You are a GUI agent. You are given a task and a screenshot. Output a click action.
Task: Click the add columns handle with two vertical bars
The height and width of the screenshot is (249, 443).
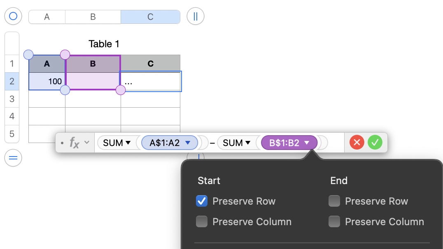tap(196, 16)
